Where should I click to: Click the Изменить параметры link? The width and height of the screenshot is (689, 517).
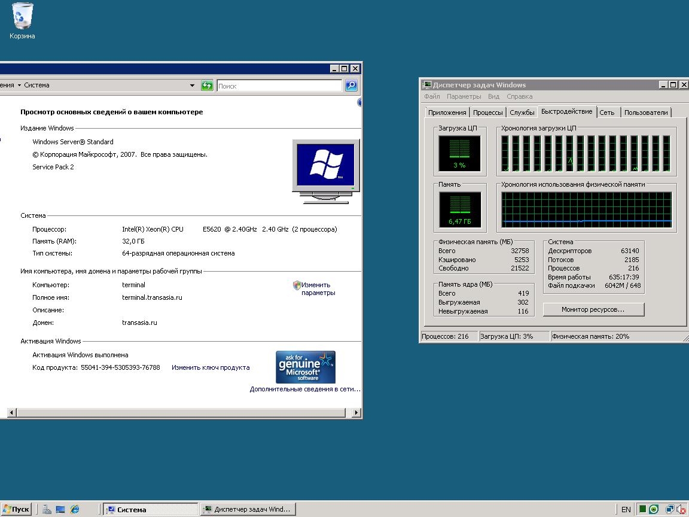click(318, 289)
